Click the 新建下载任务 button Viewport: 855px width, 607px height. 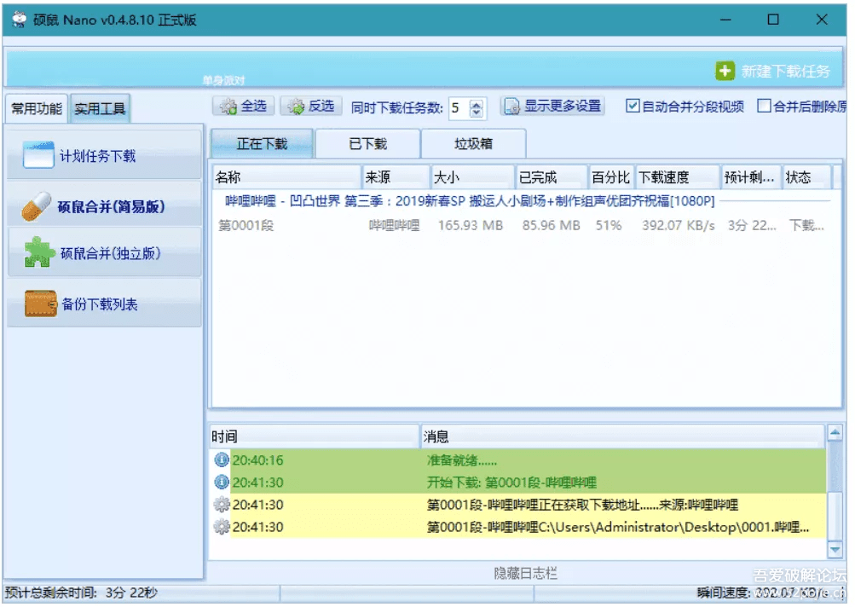point(773,71)
